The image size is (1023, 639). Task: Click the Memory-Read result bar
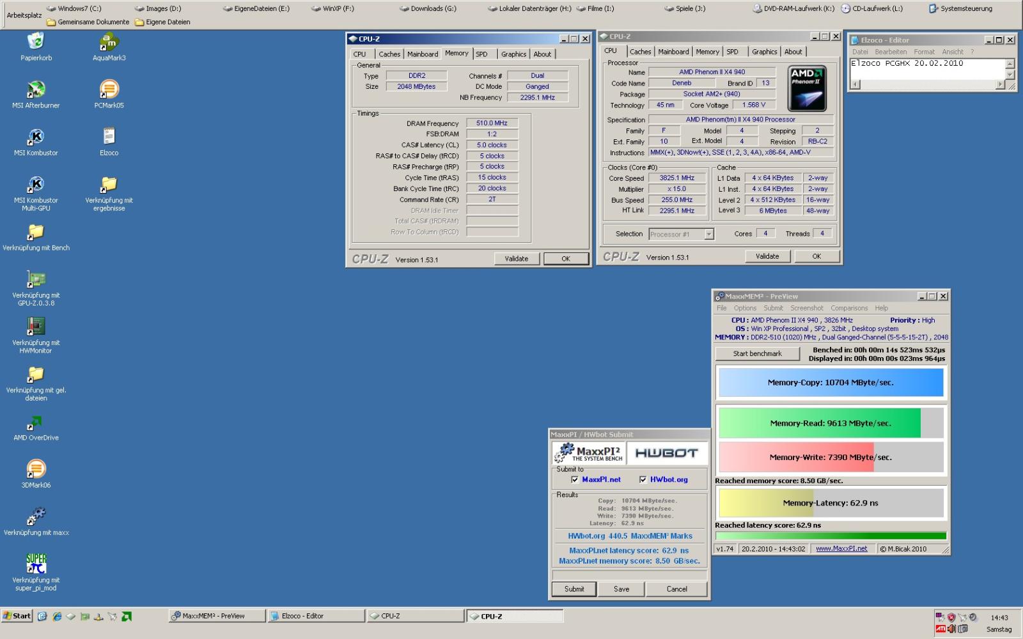pos(831,423)
